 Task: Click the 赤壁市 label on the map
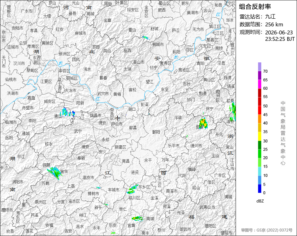[x=28, y=108]
